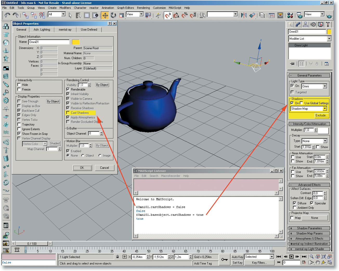Open the All selection filter dropdown
The height and width of the screenshot is (271, 339).
(x=63, y=14)
